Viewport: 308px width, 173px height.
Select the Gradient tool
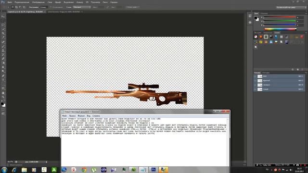click(x=3, y=63)
